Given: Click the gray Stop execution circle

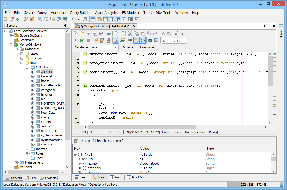Looking at the screenshot, I should (88, 40).
